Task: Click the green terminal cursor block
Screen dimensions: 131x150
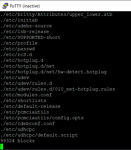Action: coord(2,147)
